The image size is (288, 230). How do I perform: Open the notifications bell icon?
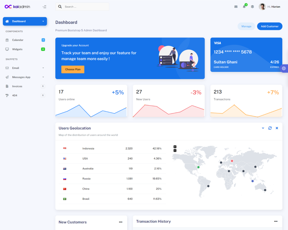[x=244, y=7]
